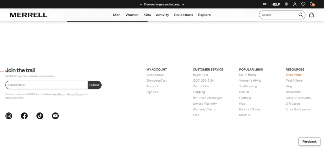Click Sign Out link
Image resolution: width=324 pixels, height=148 pixels.
[153, 92]
